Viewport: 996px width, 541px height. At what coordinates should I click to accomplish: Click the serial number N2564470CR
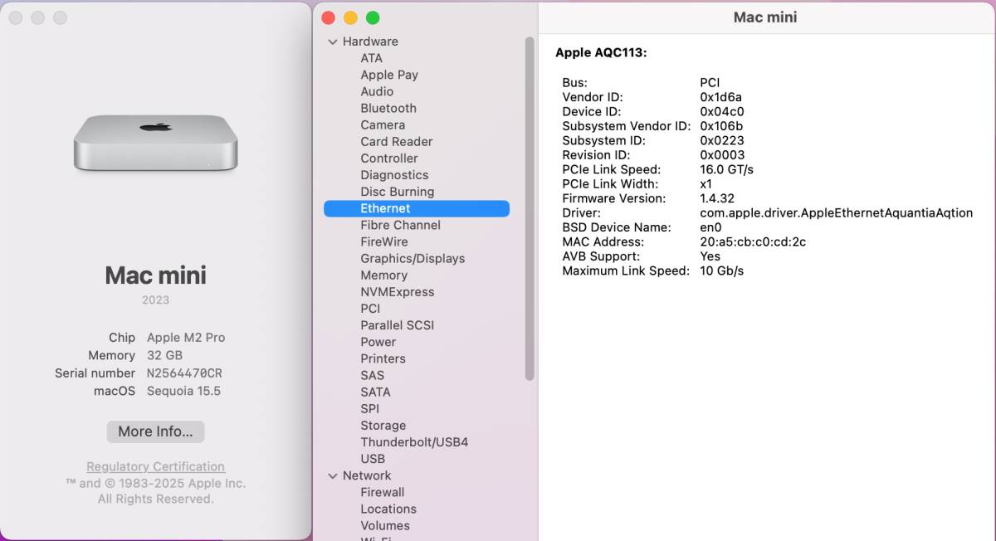(184, 373)
